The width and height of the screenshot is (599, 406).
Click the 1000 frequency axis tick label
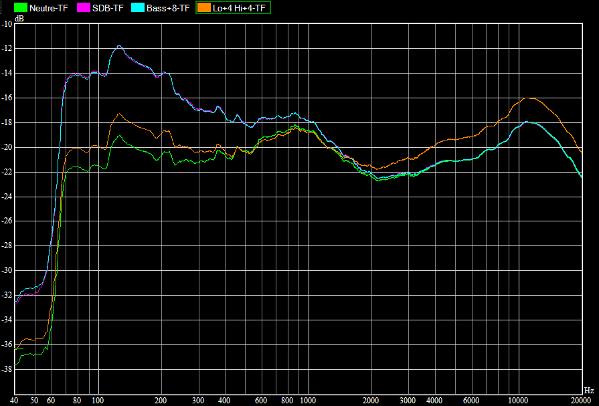point(309,400)
